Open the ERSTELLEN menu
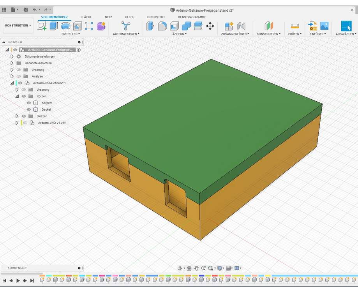The height and width of the screenshot is (287, 358). tap(71, 34)
